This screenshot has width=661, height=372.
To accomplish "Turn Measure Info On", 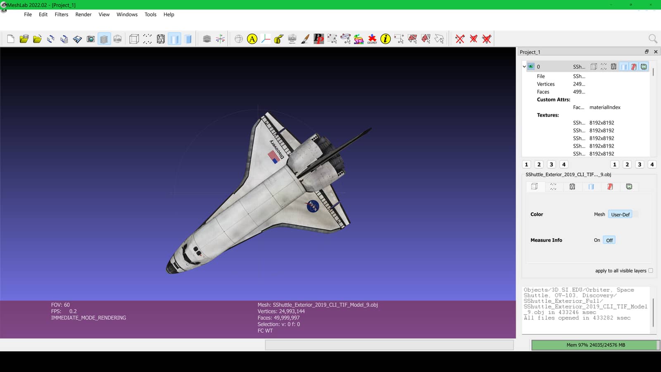I will pos(597,240).
